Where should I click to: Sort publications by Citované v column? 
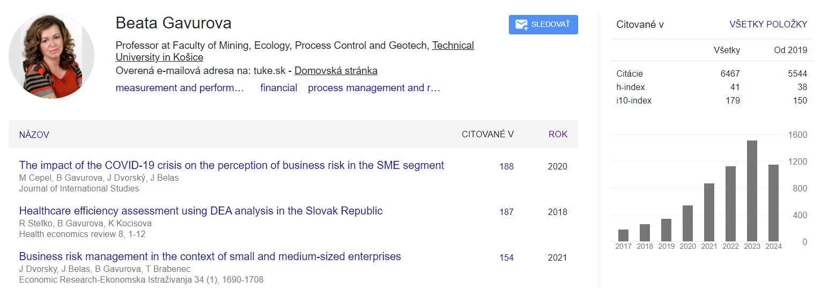click(x=487, y=134)
